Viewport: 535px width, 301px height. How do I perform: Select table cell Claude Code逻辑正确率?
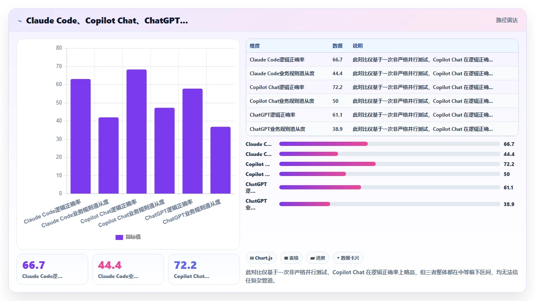click(x=277, y=60)
